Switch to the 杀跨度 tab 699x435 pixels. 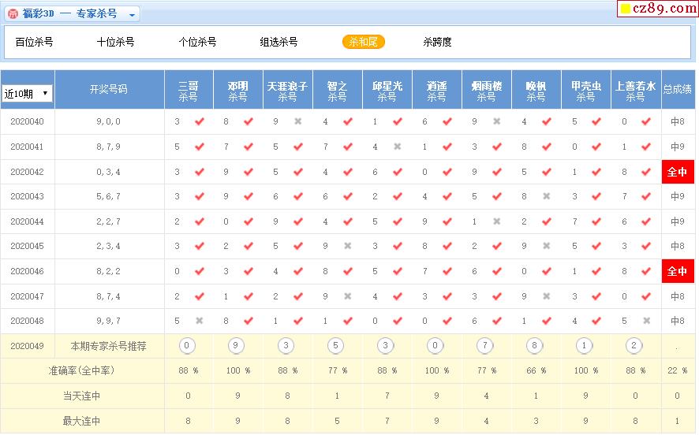[x=437, y=42]
